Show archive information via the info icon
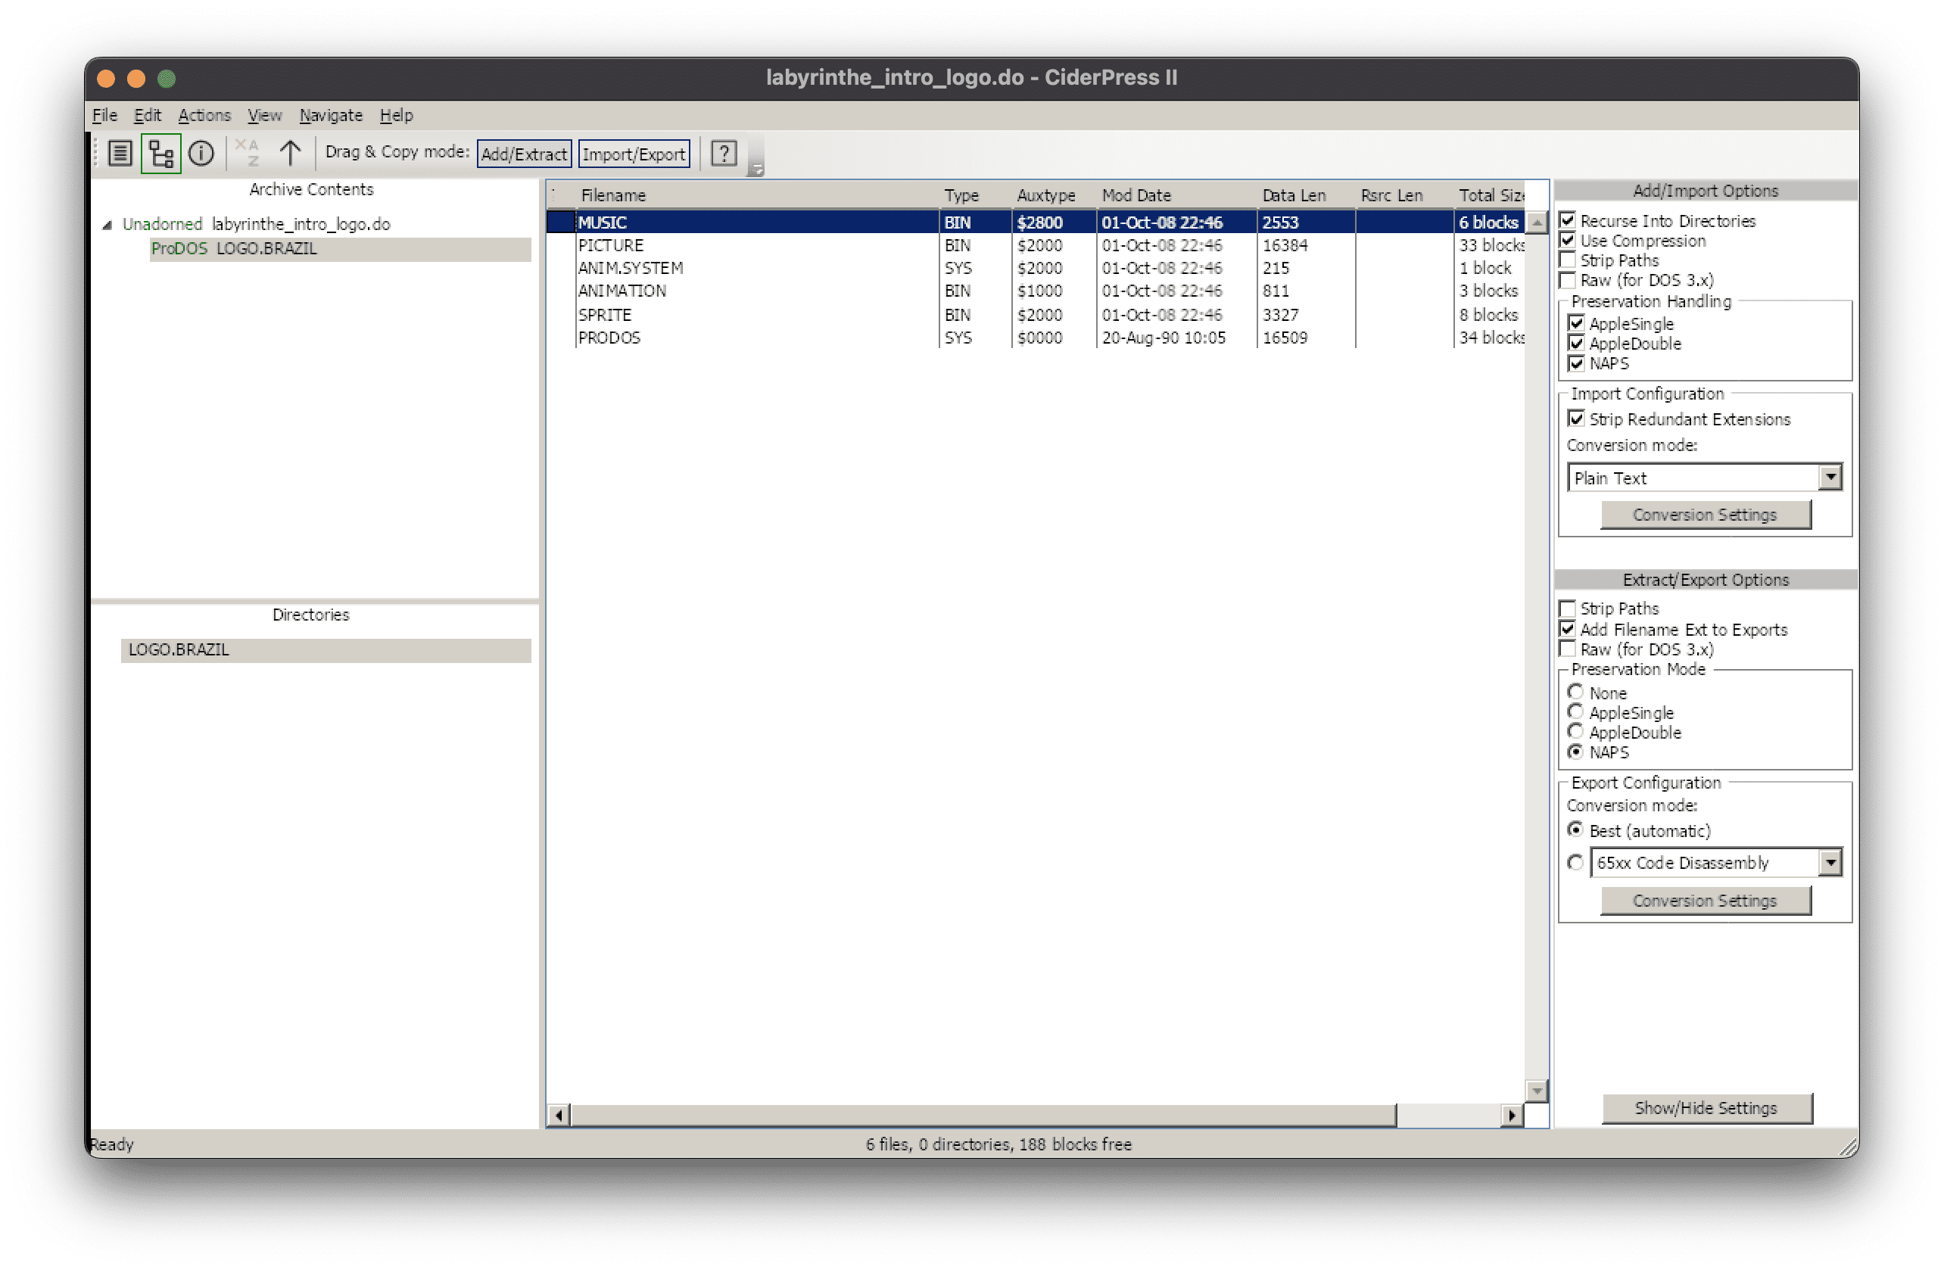 coord(201,154)
